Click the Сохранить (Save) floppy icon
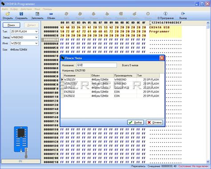Image resolution: width=211 pixels, height=169 pixels. click(21, 14)
